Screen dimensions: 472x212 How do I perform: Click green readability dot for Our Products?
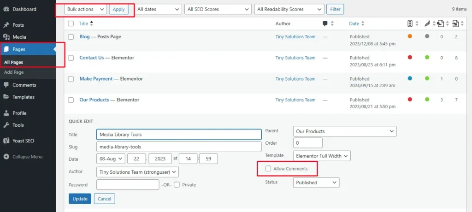click(427, 100)
